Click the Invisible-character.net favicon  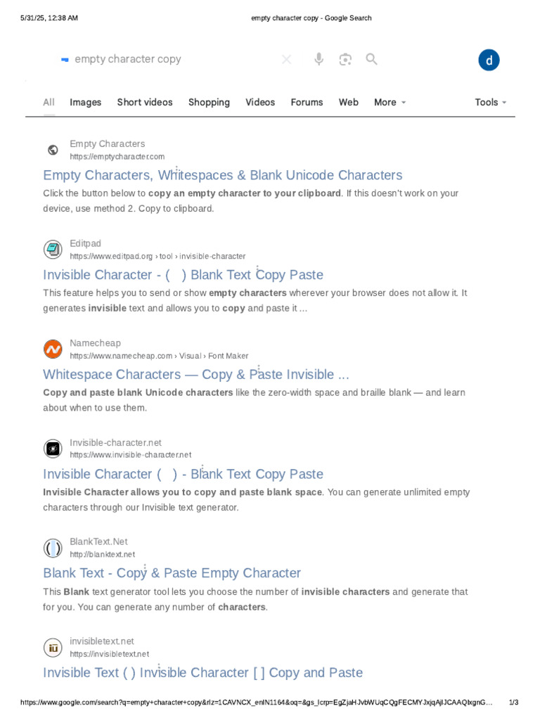coord(53,448)
